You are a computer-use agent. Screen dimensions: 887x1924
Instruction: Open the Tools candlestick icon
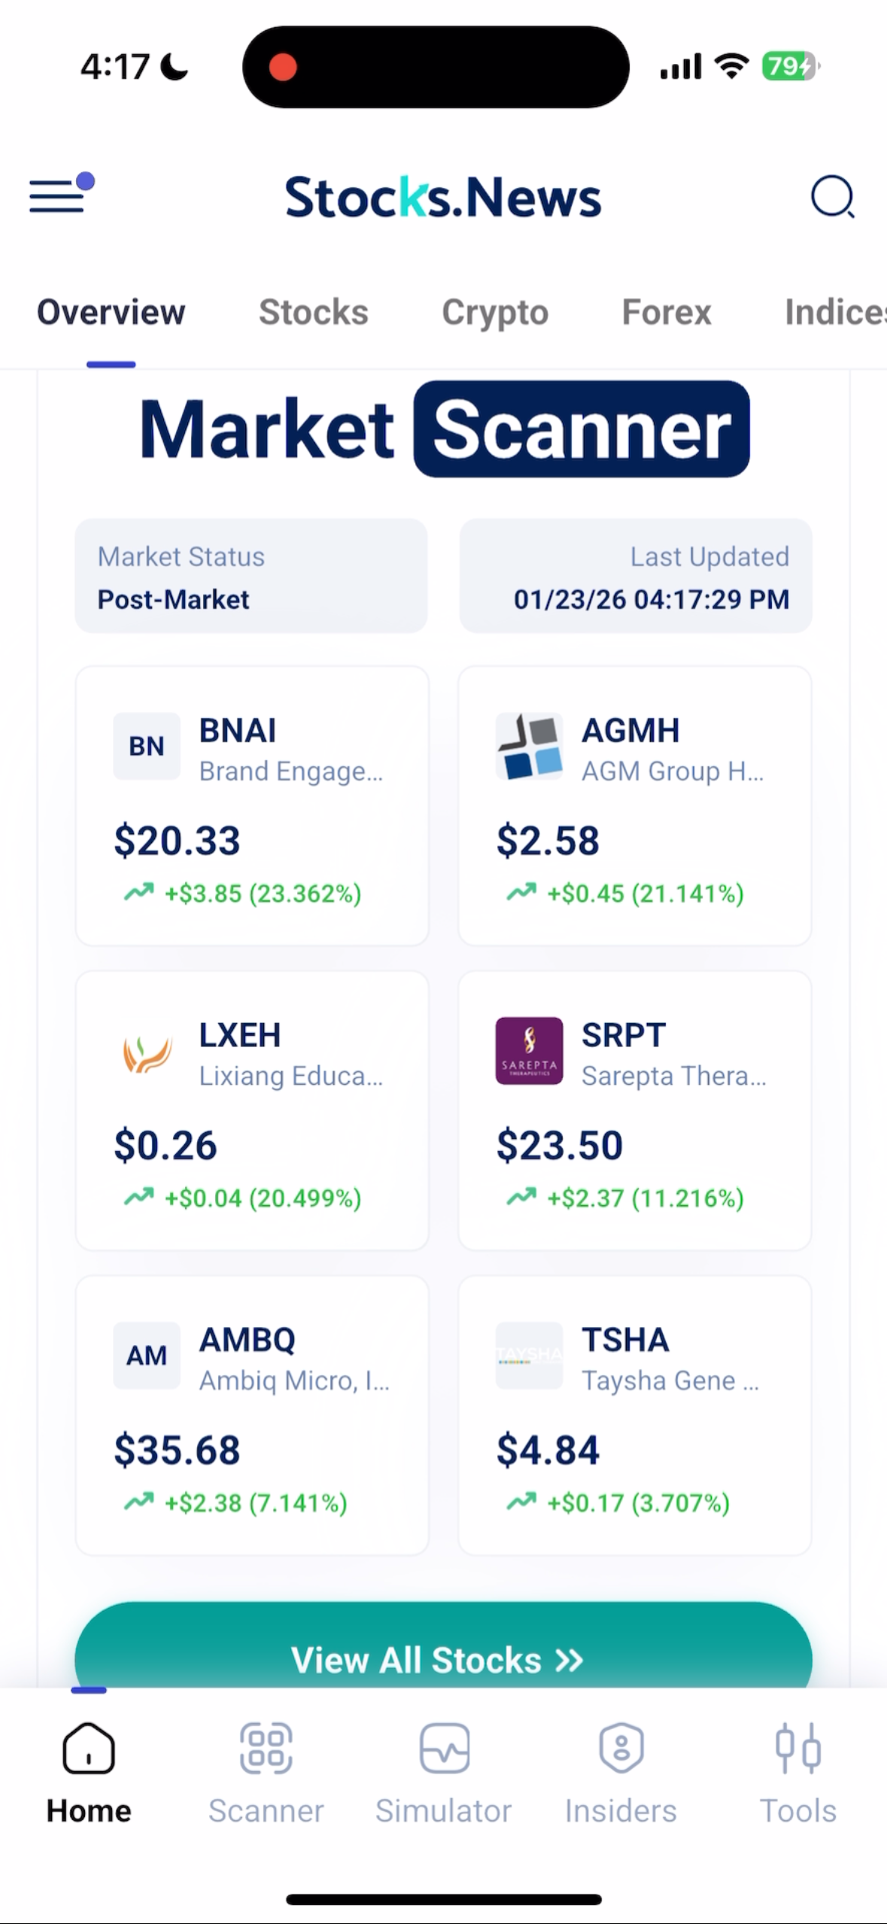797,1748
